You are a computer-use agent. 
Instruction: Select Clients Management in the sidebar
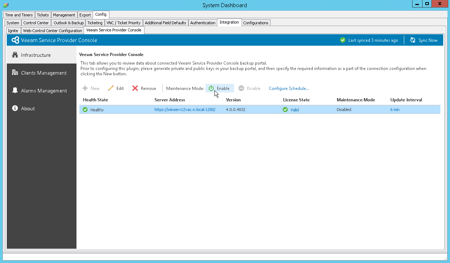(x=41, y=73)
